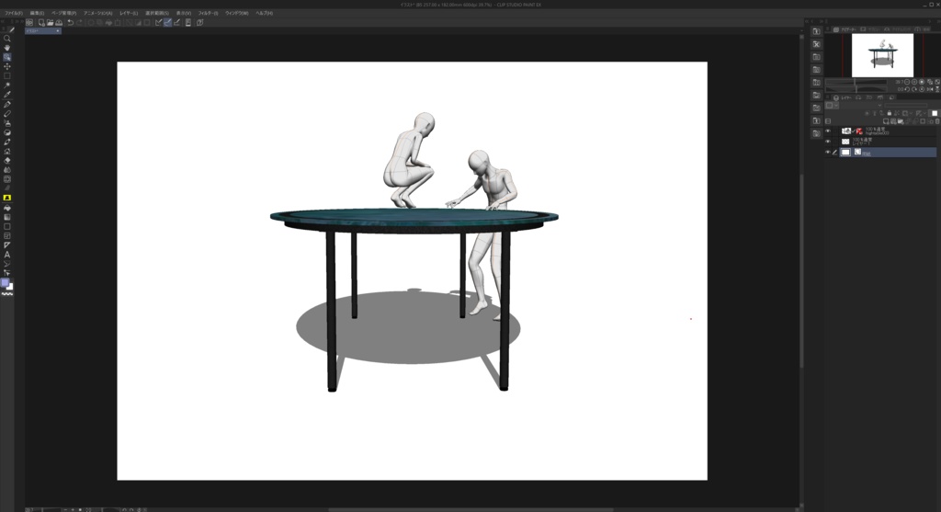Image resolution: width=941 pixels, height=512 pixels.
Task: Select the Auto Select magic wand tool
Action: (7, 85)
